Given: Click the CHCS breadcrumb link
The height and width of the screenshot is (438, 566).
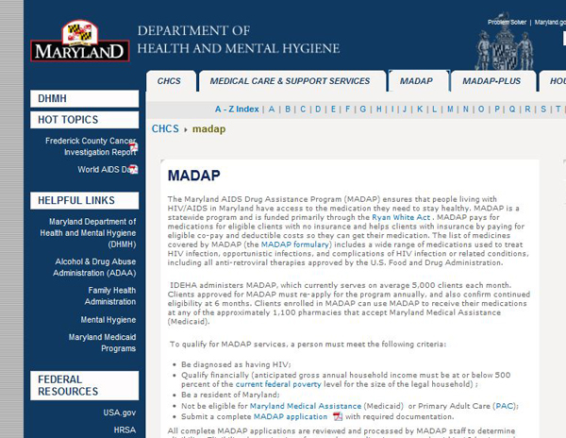Looking at the screenshot, I should click(x=165, y=129).
